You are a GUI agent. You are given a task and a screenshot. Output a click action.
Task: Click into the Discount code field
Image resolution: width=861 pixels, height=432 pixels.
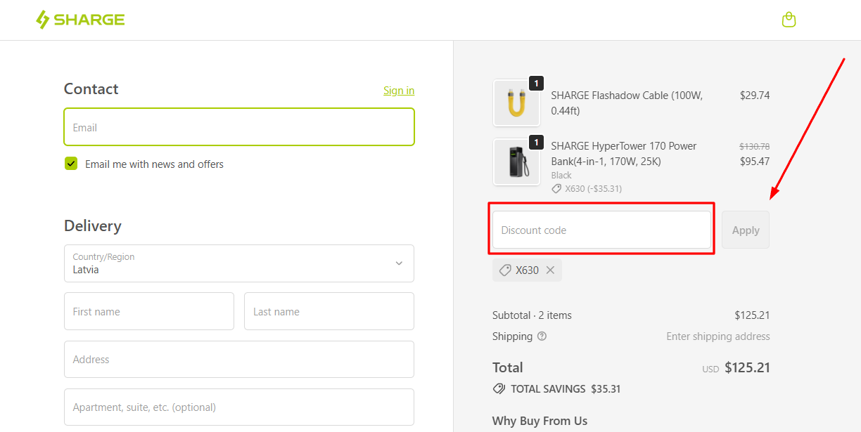click(x=601, y=230)
